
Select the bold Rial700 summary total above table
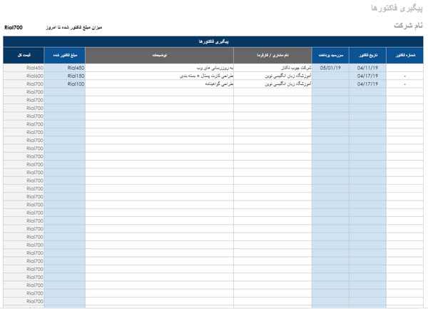pyautogui.click(x=13, y=26)
